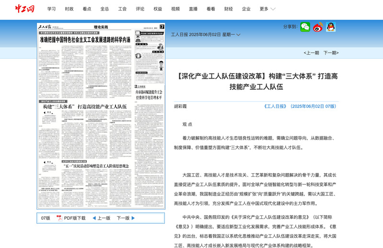Click headline 构建"三大体系" on newspaper page
This screenshot has height=248, width=383.
click(x=85, y=106)
